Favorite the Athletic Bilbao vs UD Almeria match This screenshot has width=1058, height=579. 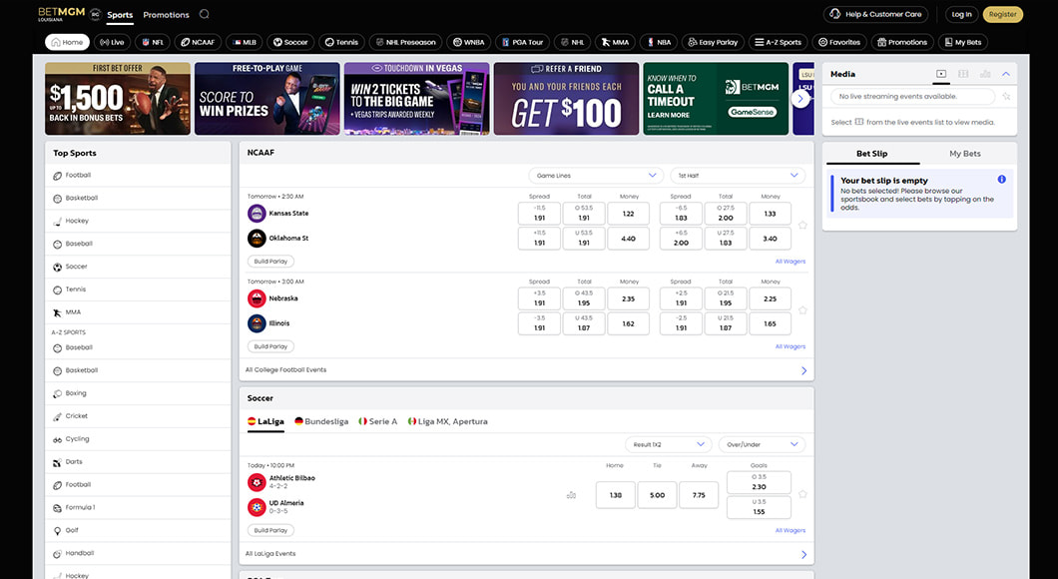coord(802,494)
